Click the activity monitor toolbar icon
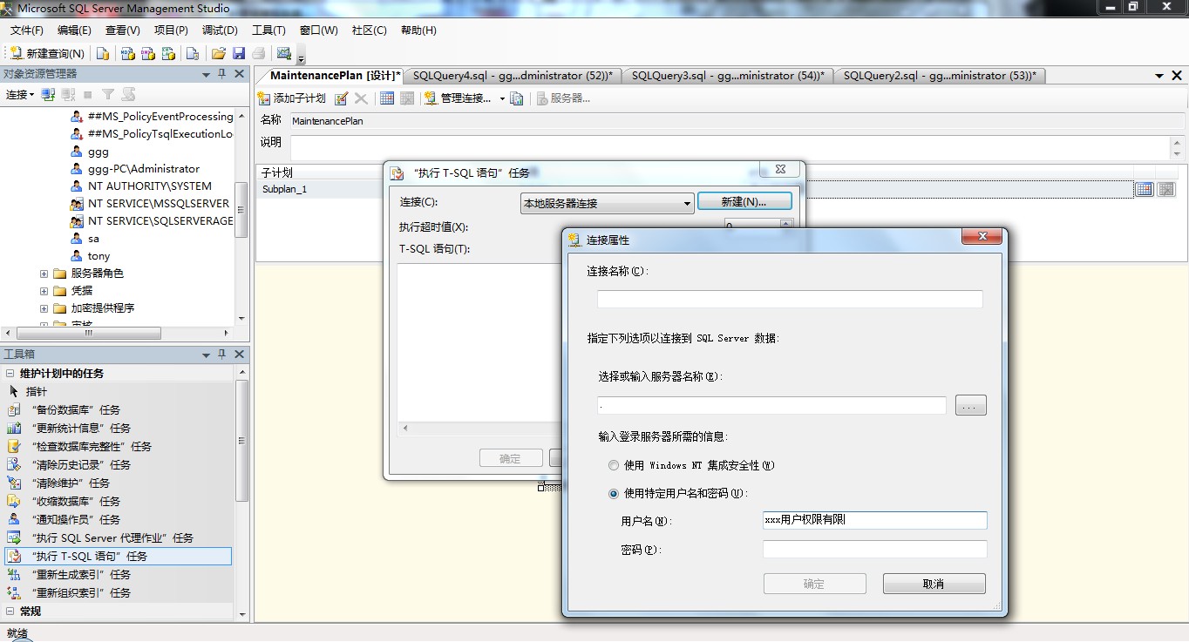The image size is (1189, 642). tap(283, 54)
